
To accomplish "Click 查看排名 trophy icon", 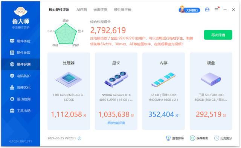I will pos(168,138).
